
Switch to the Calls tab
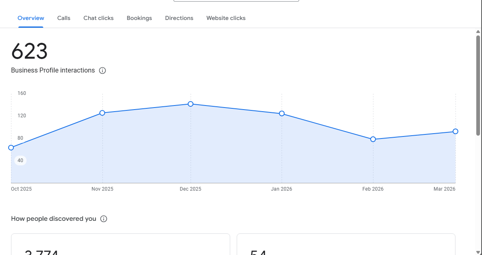pyautogui.click(x=64, y=18)
